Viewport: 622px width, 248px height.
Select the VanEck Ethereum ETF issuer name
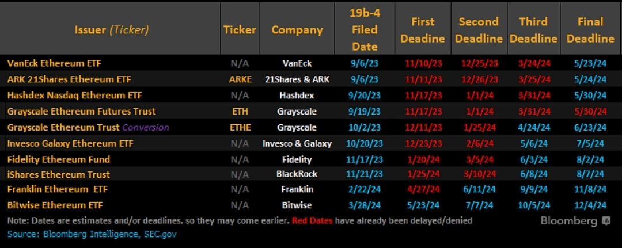54,63
